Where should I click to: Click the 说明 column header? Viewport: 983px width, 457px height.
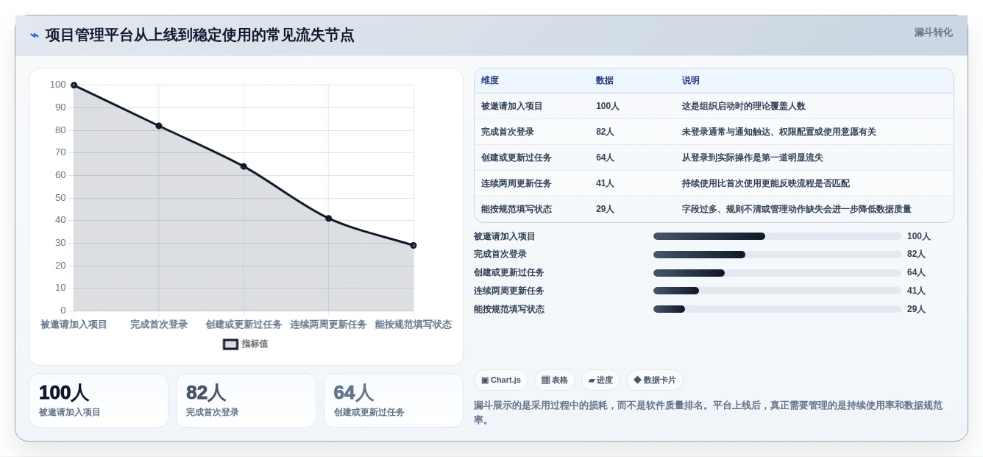(691, 80)
